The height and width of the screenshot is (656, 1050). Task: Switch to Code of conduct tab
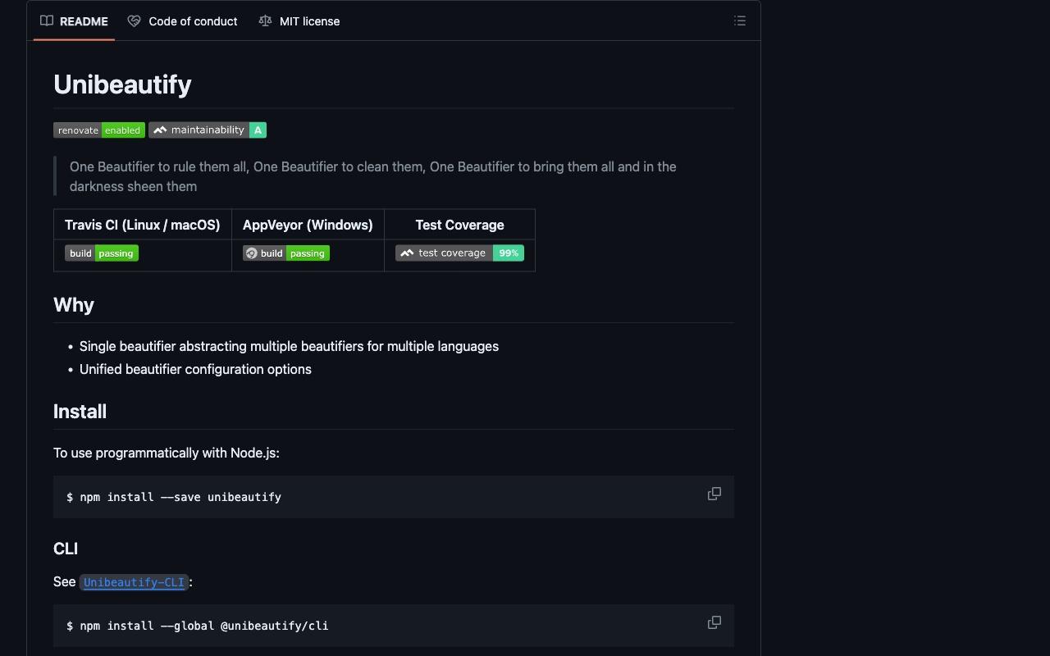pyautogui.click(x=183, y=21)
